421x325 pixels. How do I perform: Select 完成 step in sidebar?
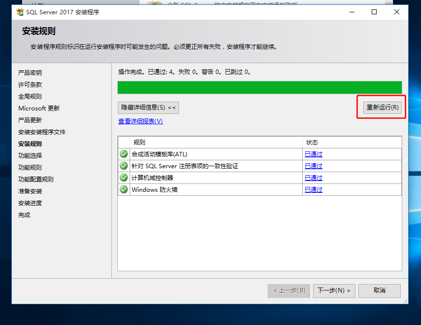point(24,215)
